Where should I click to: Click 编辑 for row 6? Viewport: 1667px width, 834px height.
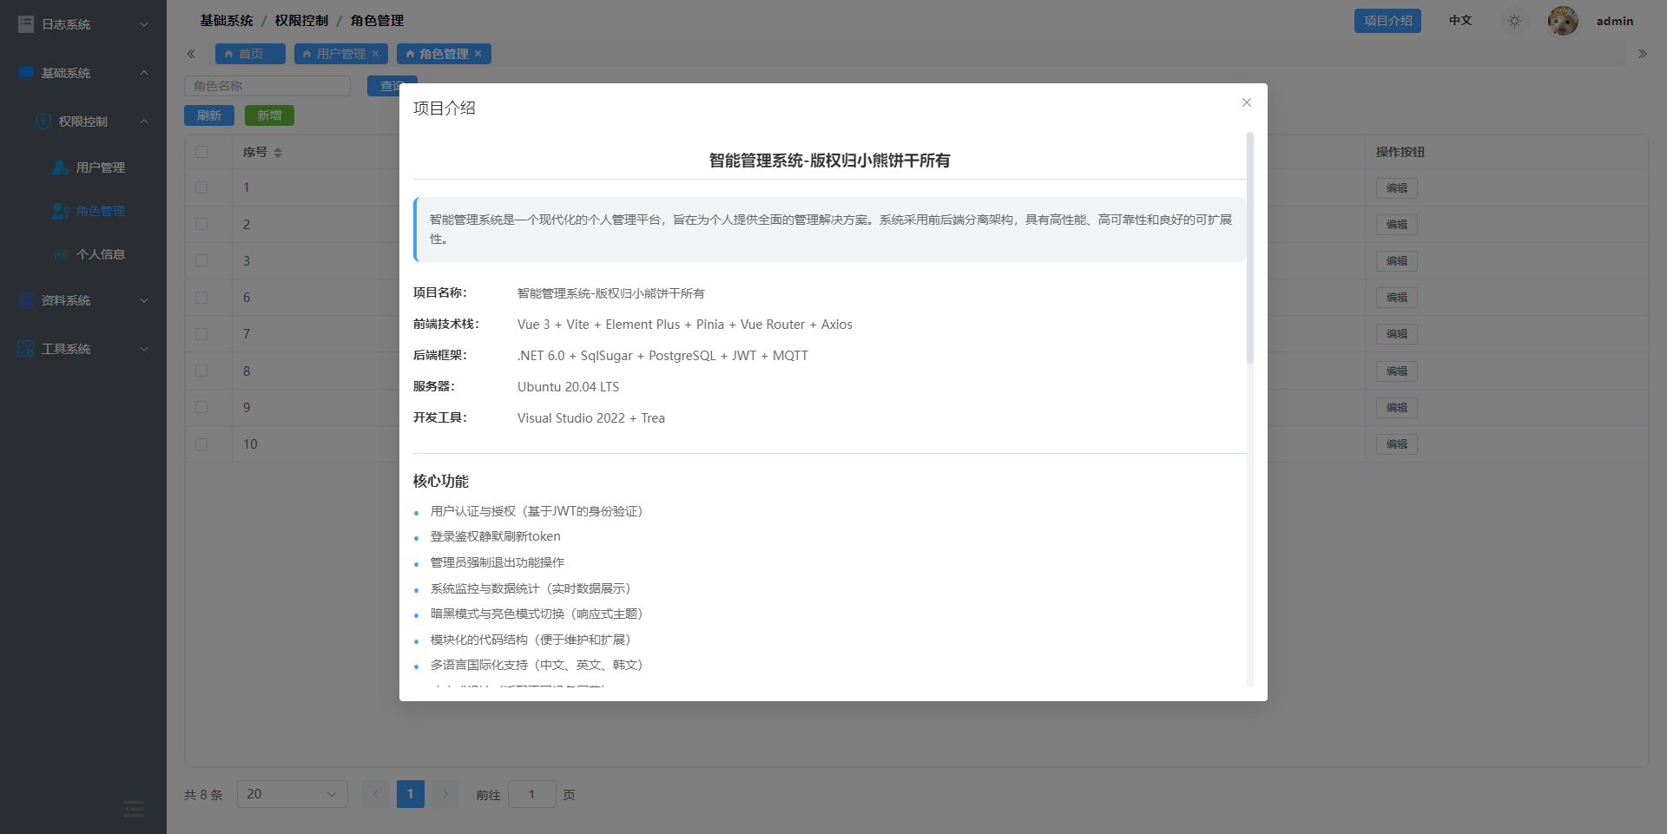pos(1397,298)
